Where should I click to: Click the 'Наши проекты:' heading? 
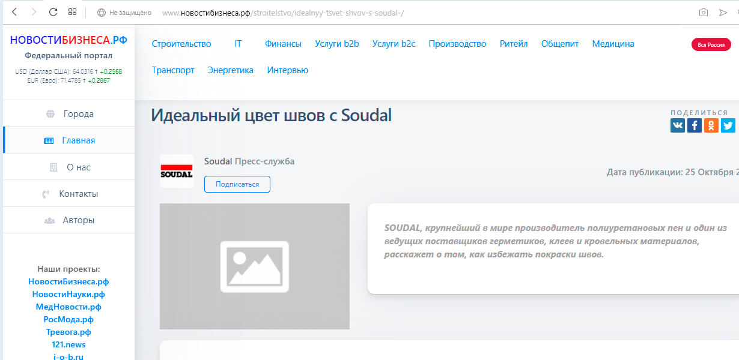[x=68, y=269]
